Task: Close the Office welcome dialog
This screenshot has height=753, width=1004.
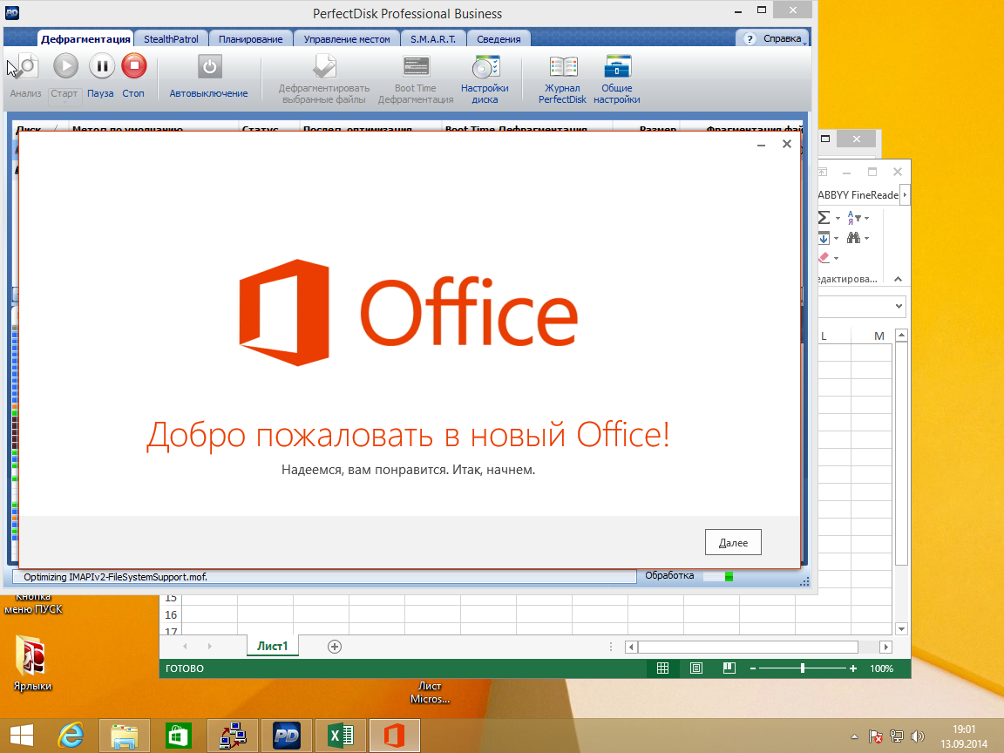Action: [787, 144]
